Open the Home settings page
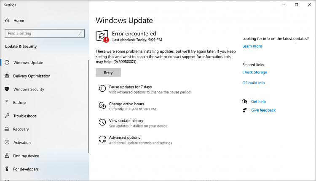Screen dimensions: 316x181 tap(19, 21)
